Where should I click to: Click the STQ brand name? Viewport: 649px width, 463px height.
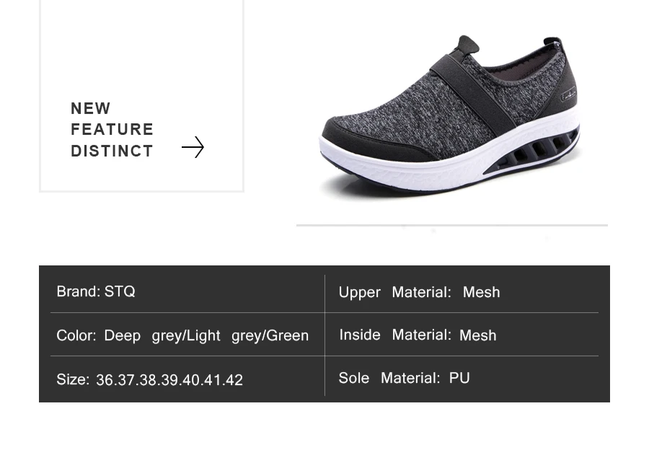120,291
